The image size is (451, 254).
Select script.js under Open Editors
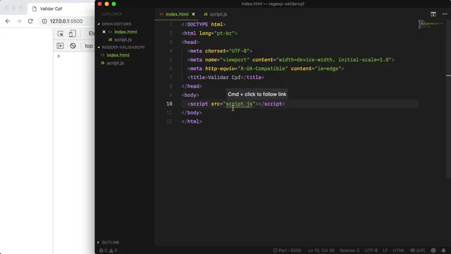(123, 40)
